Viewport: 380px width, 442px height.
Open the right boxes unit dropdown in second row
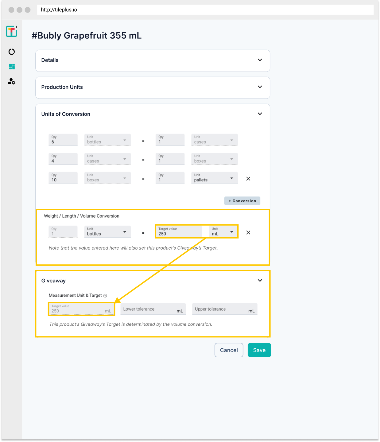[x=215, y=159]
